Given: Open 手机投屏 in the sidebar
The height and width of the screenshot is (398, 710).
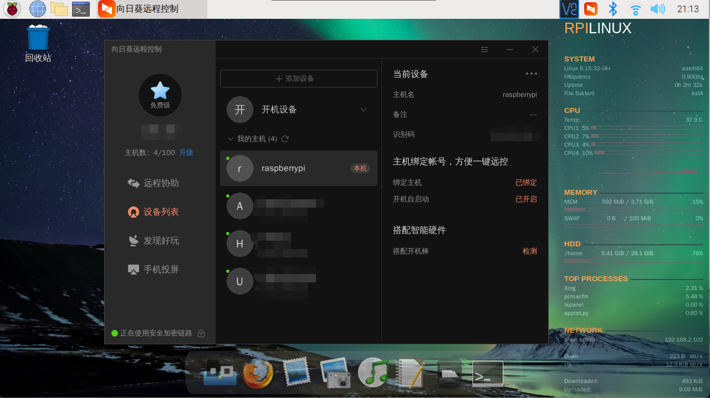Looking at the screenshot, I should click(x=161, y=270).
